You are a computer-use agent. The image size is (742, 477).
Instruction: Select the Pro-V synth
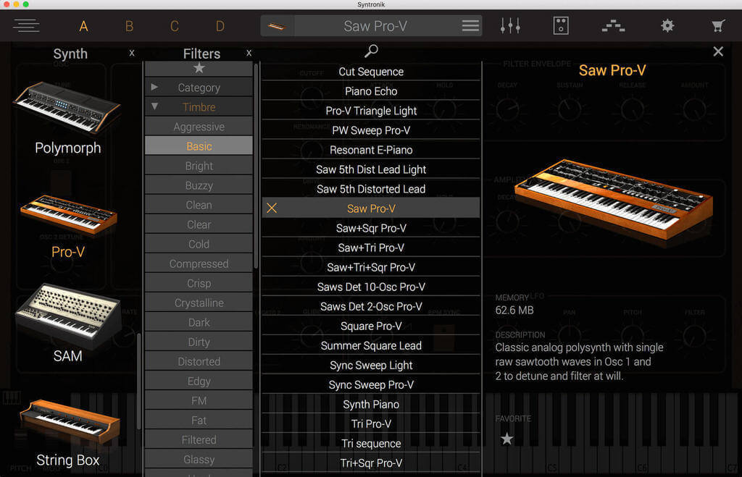[x=67, y=226]
